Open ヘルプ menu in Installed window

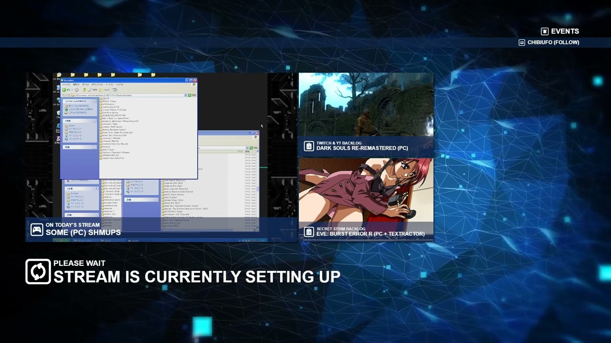point(119,84)
